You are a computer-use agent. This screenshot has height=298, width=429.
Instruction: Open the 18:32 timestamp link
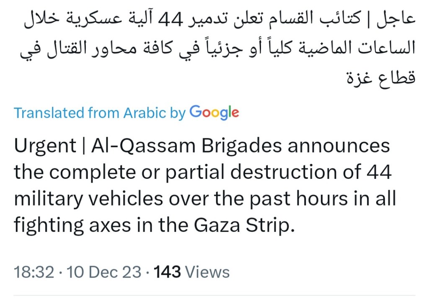(x=34, y=272)
